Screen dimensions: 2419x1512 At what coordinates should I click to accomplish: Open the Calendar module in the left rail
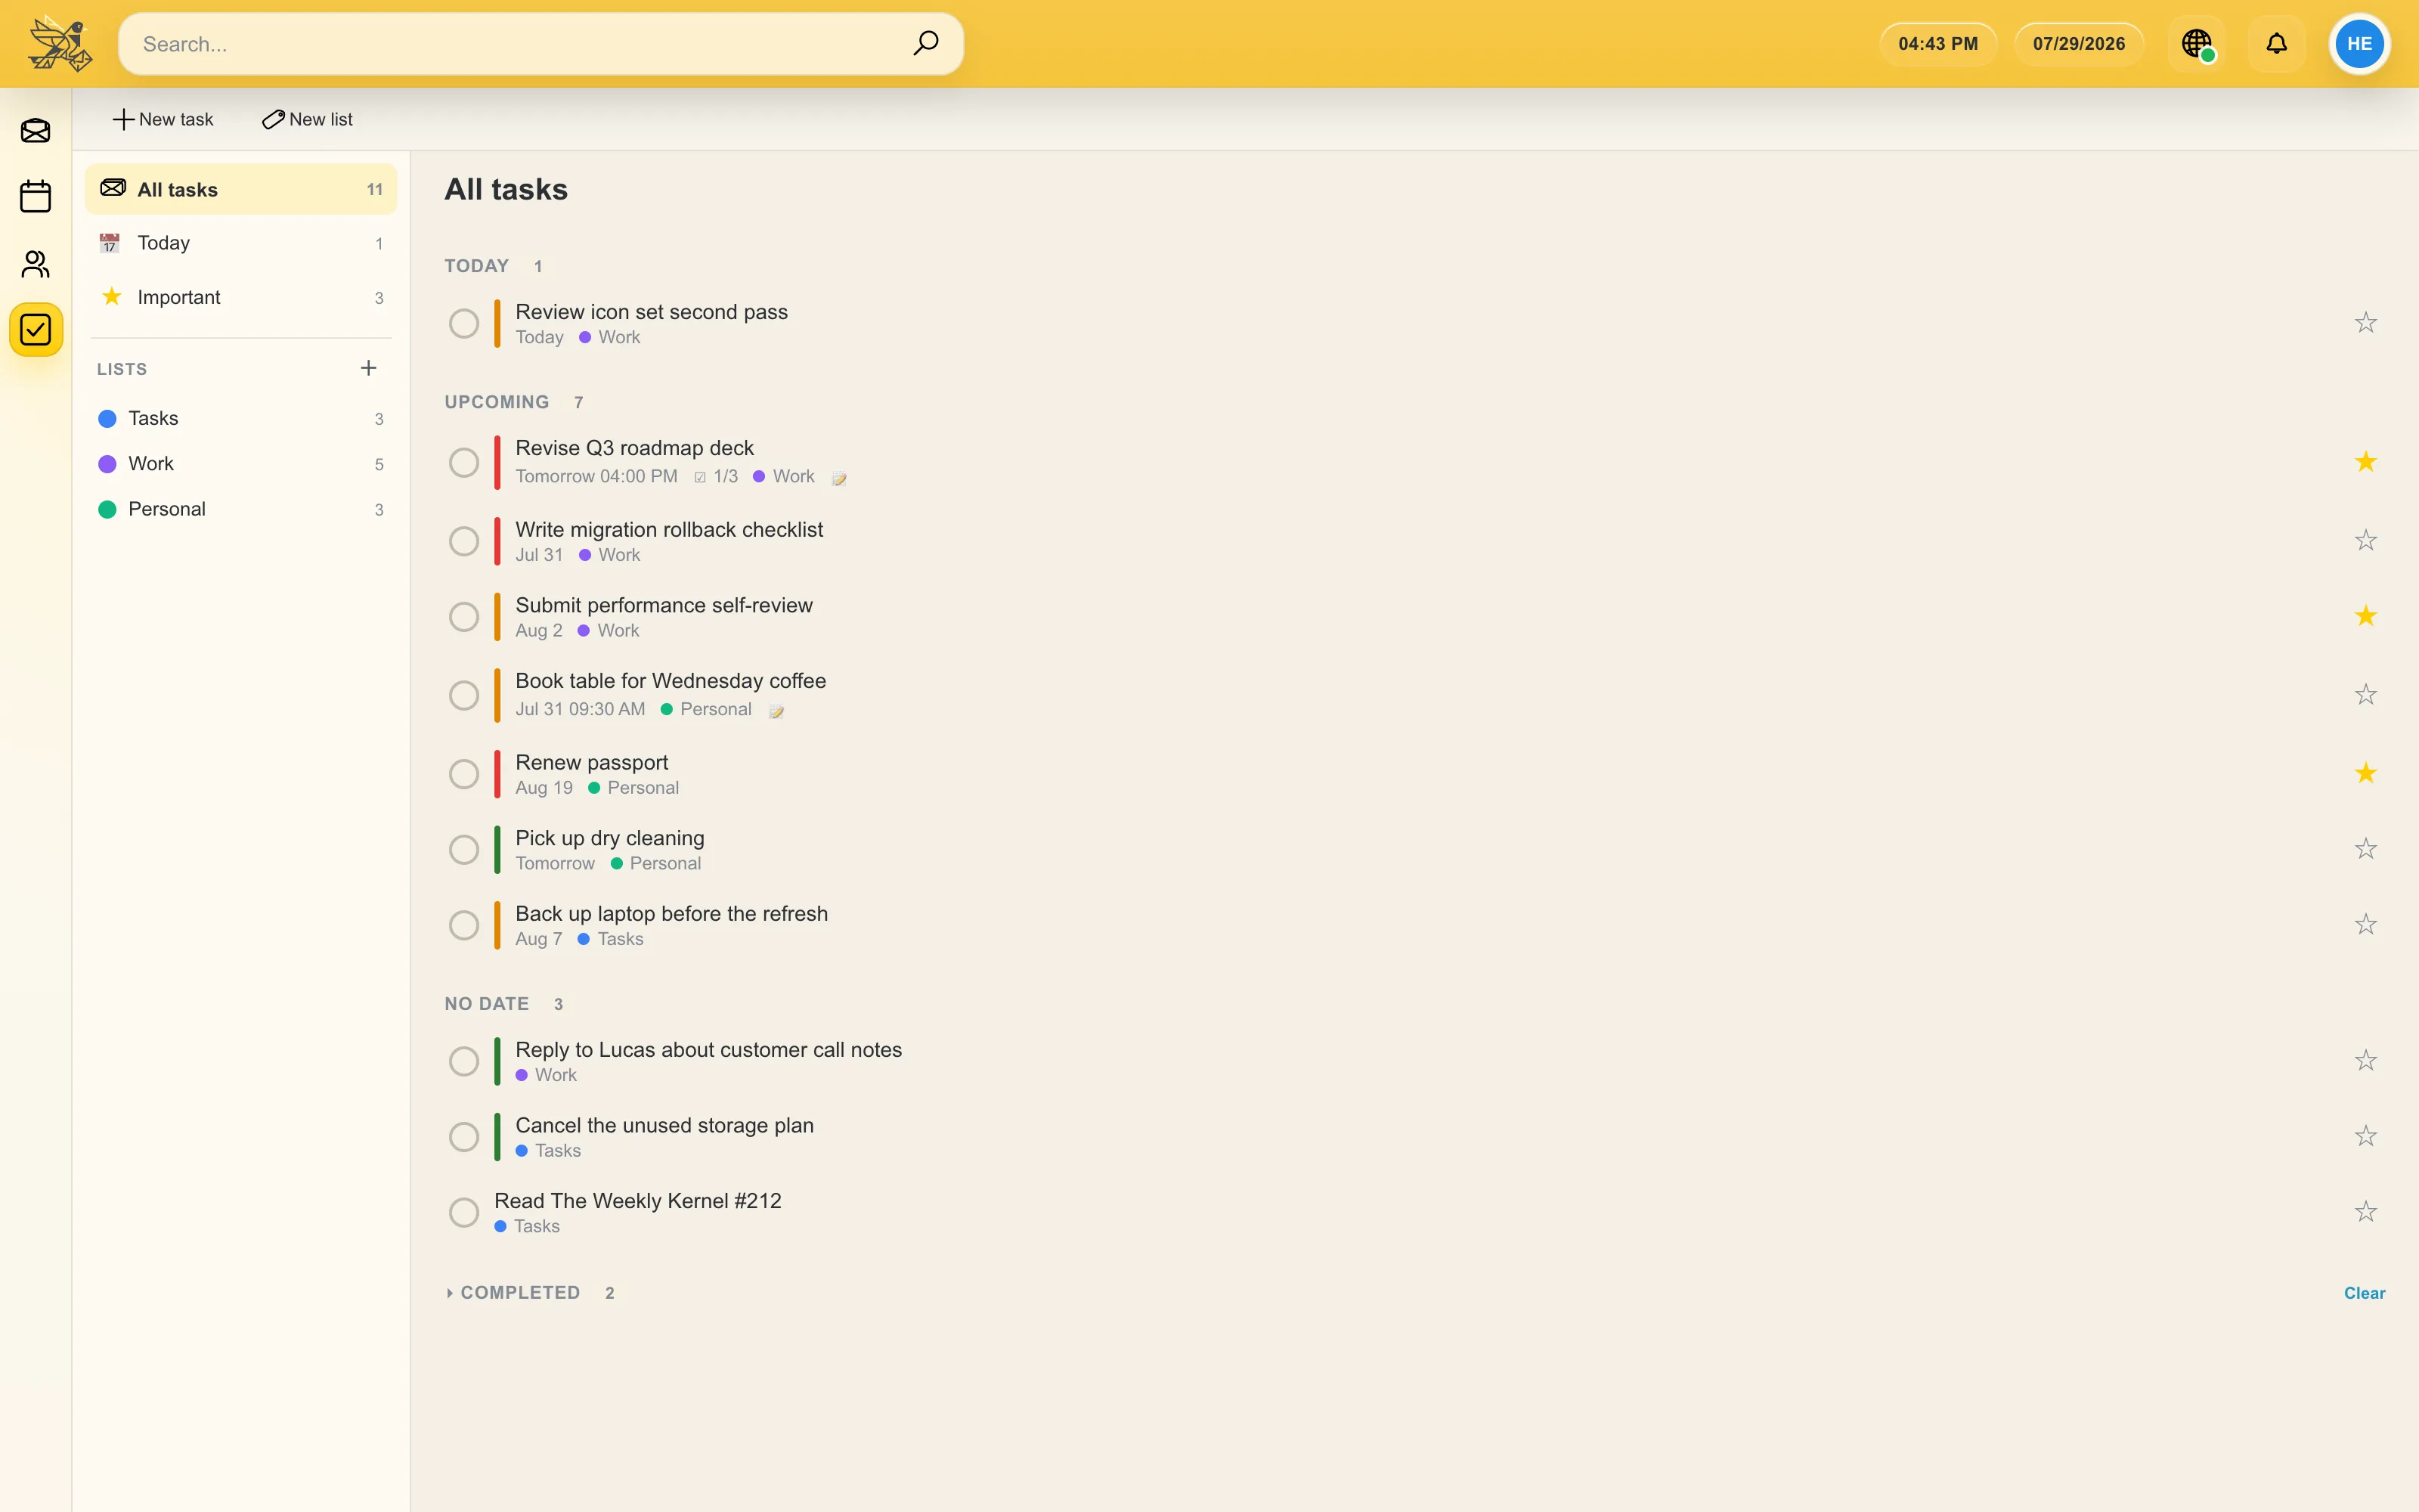[36, 197]
